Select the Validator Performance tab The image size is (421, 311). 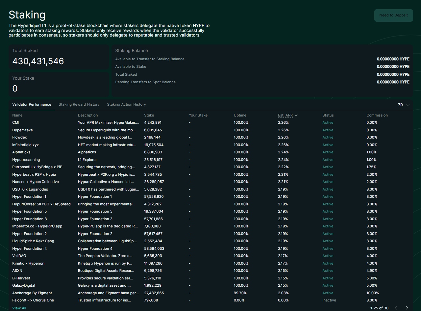[x=32, y=104]
